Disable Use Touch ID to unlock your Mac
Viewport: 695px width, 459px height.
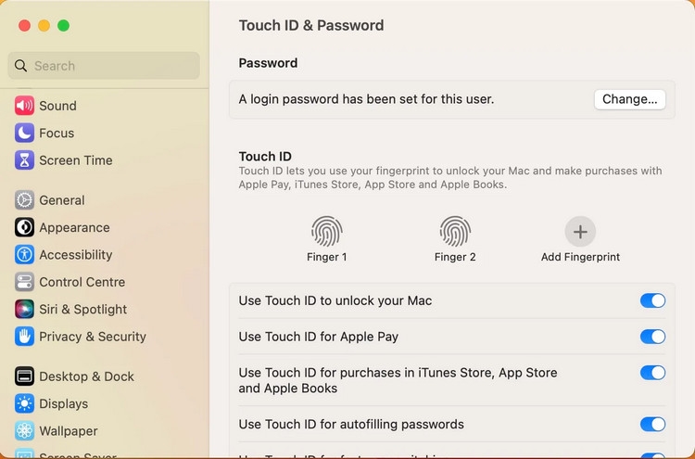(652, 300)
